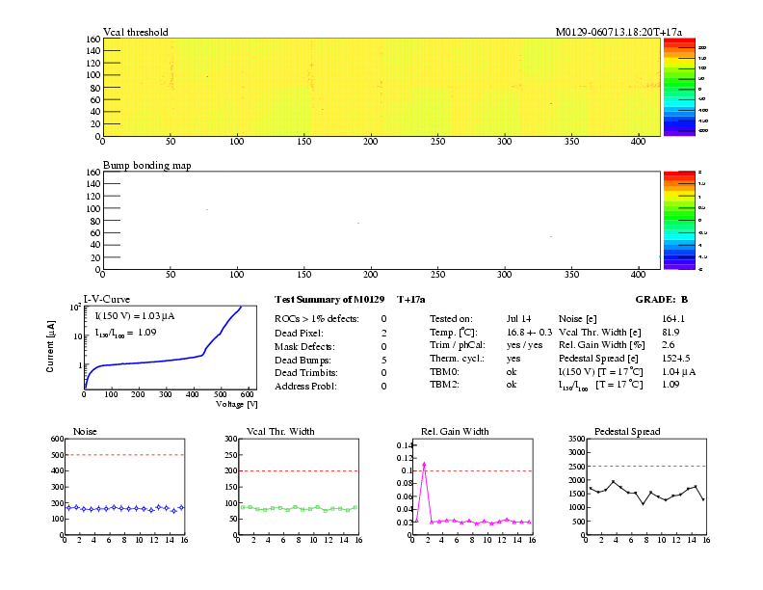The height and width of the screenshot is (590, 763).
Task: Click the 'Vcal threshold' plot title
Action: tap(135, 32)
